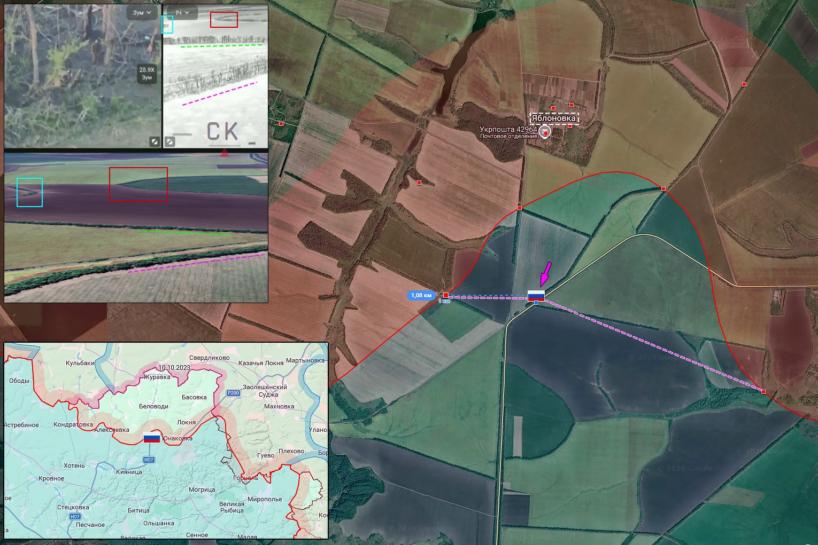Click the Кондратовка town label
Image resolution: width=818 pixels, height=545 pixels.
[73, 425]
